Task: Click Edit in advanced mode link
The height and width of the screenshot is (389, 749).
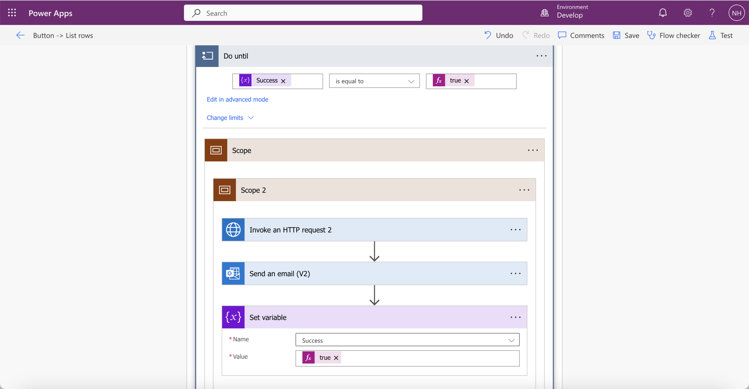Action: point(237,100)
